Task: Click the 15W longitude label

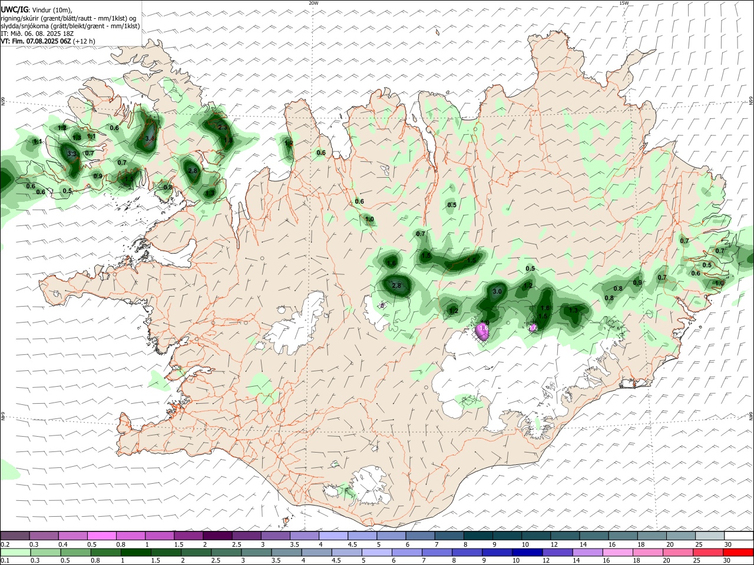Action: [x=624, y=3]
